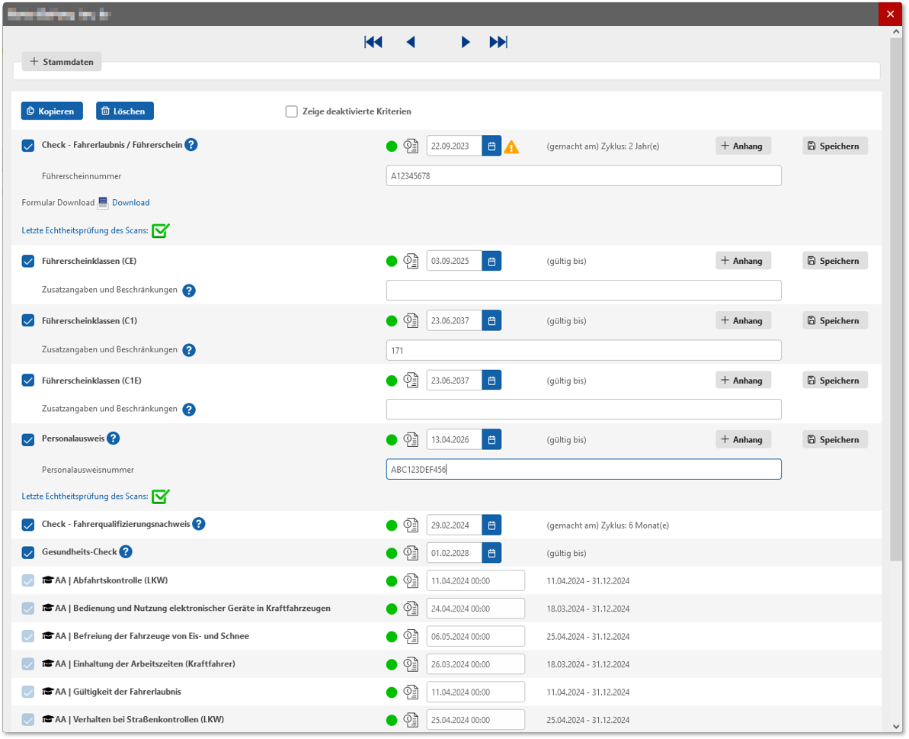Image resolution: width=909 pixels, height=739 pixels.
Task: Open calendar picker in Führerscheinklassen (C1) row
Action: [x=491, y=321]
